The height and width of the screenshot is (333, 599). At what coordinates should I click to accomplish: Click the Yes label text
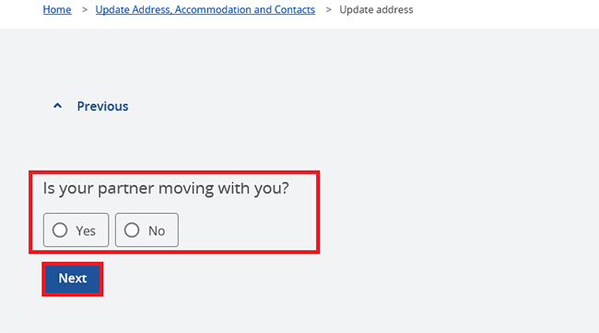coord(86,231)
